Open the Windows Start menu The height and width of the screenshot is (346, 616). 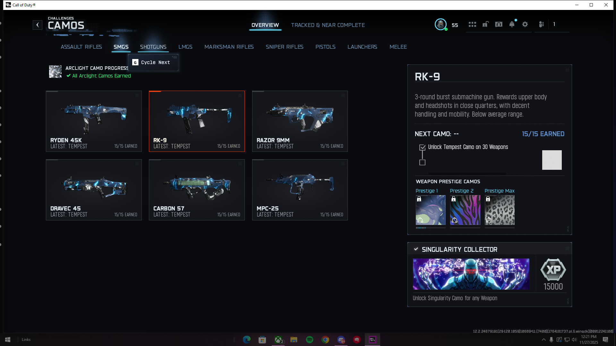(x=8, y=340)
